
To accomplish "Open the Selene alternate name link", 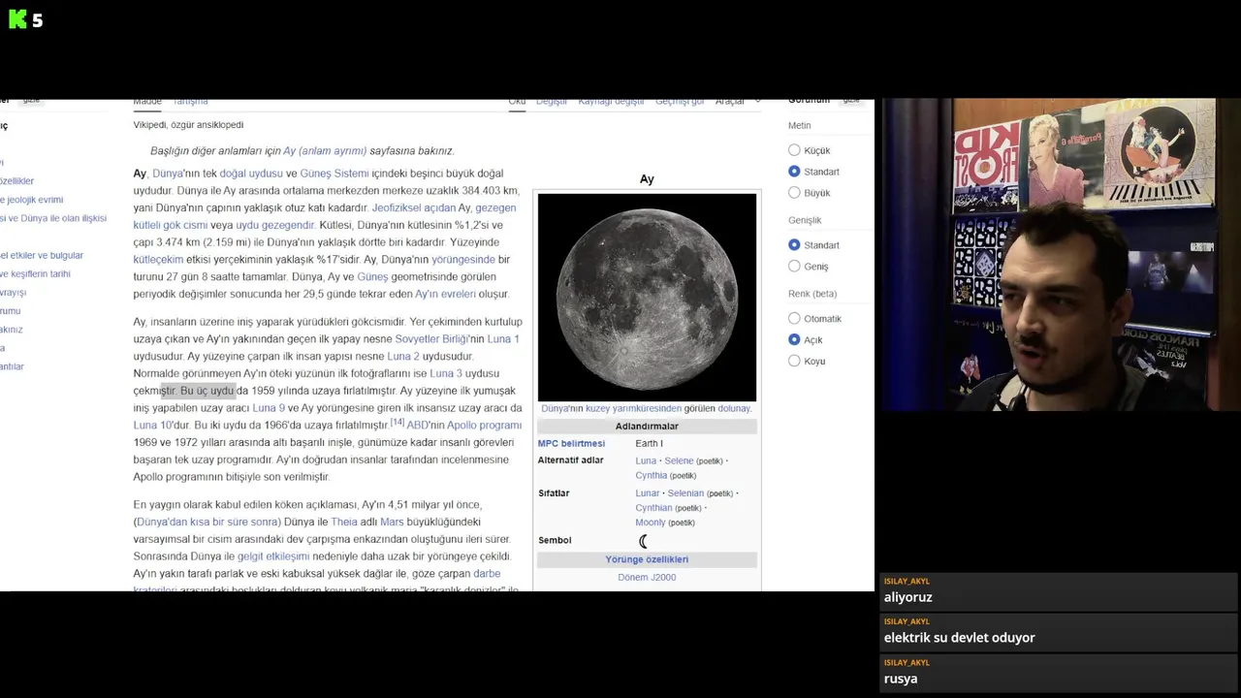I will tap(679, 461).
